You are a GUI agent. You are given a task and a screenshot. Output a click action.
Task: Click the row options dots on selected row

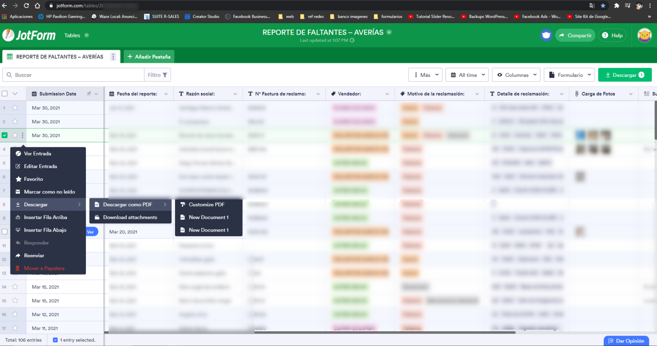coord(23,135)
